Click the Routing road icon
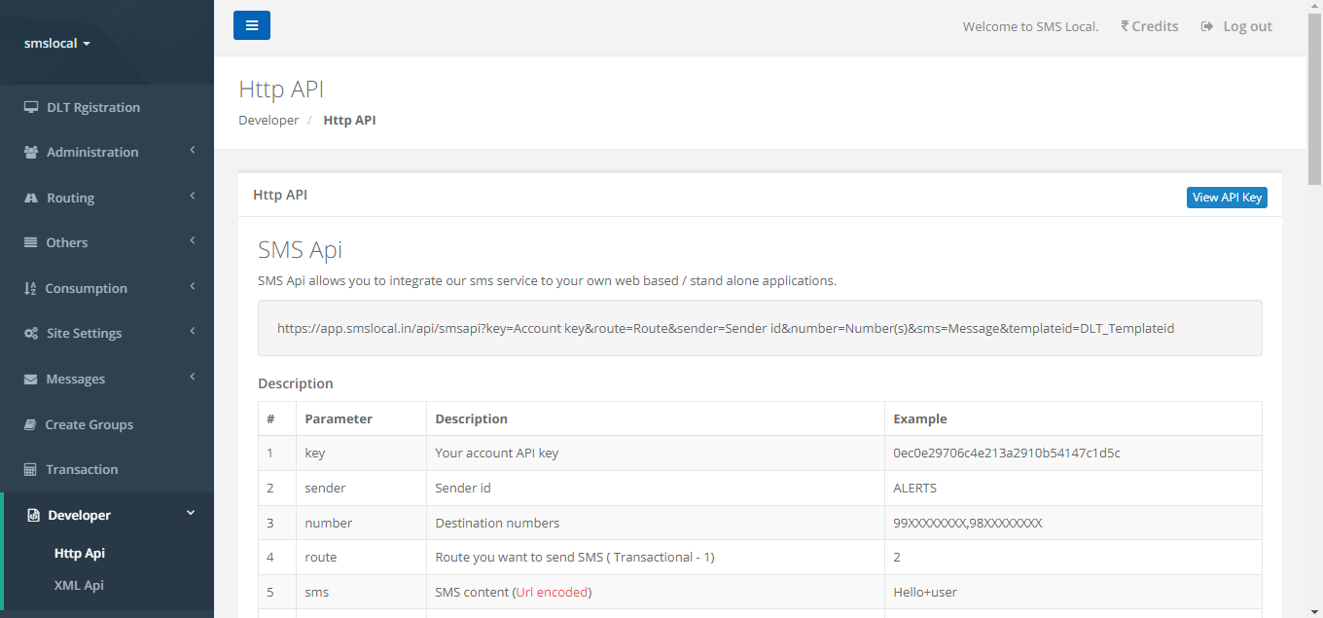Viewport: 1323px width, 618px height. click(31, 198)
